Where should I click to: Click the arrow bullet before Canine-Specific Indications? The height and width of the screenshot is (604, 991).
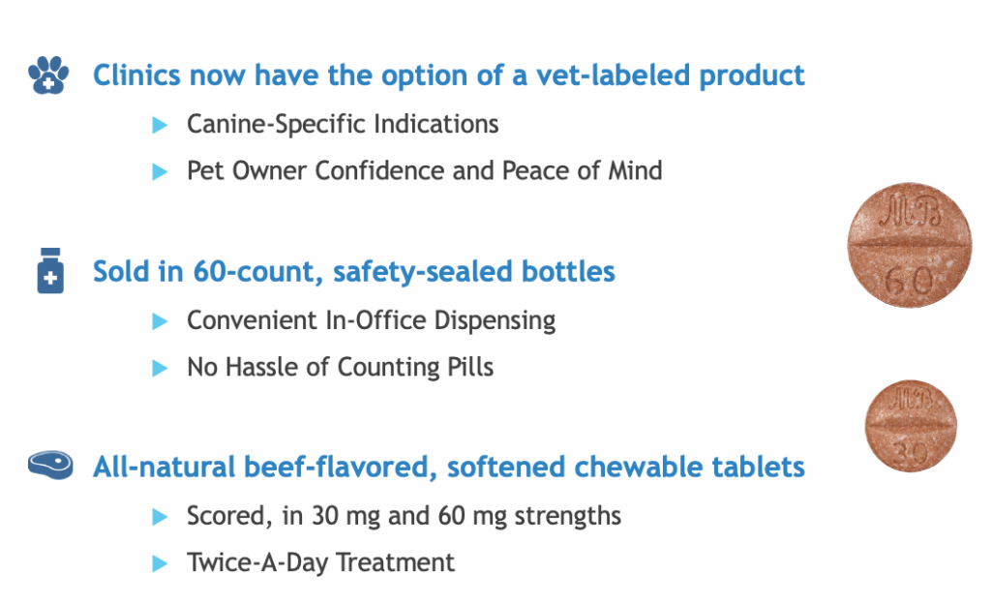pos(160,125)
